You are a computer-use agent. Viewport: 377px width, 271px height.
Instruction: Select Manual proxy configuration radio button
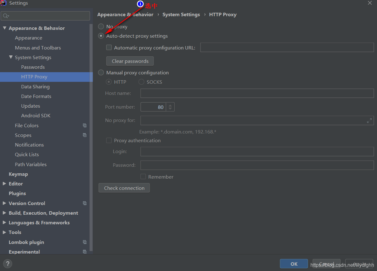[x=101, y=72]
